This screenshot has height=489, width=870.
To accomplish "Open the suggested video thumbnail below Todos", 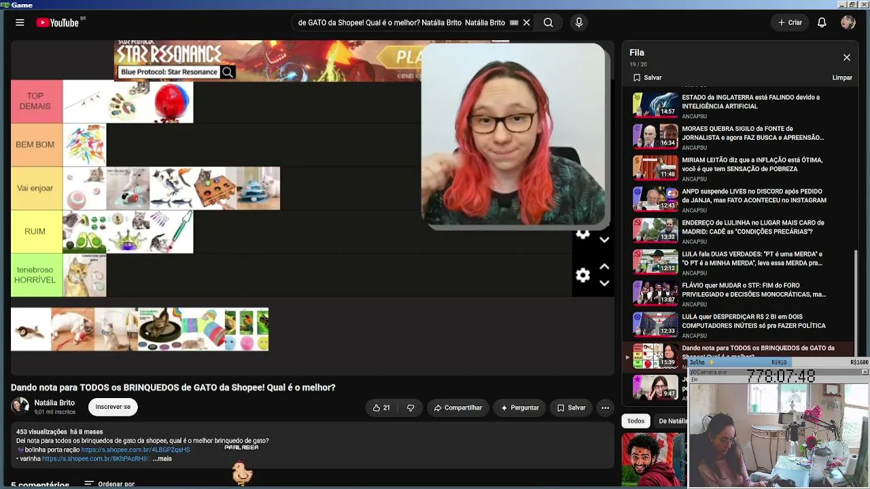I will (x=654, y=460).
